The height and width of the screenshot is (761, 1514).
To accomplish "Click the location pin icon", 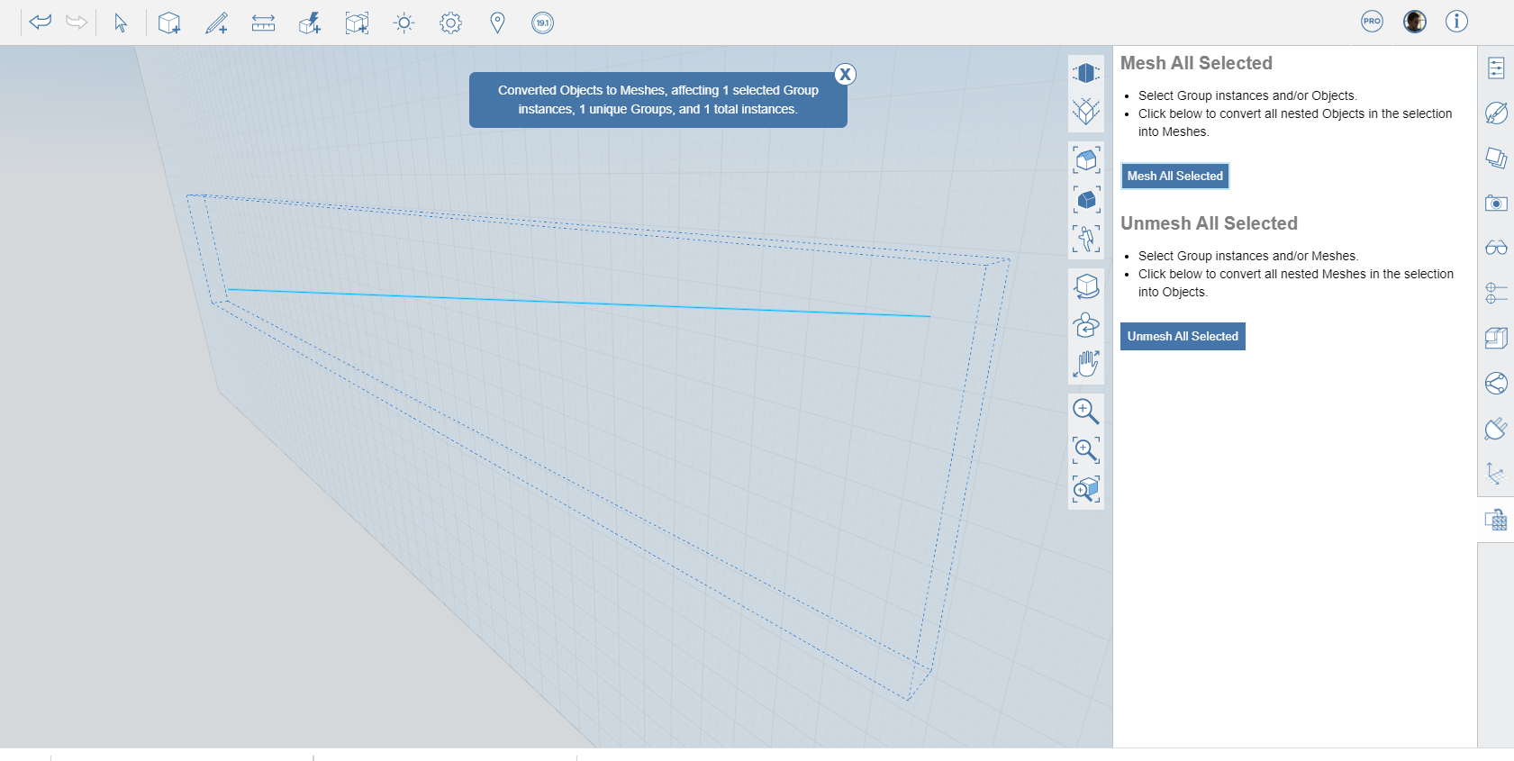I will point(497,23).
